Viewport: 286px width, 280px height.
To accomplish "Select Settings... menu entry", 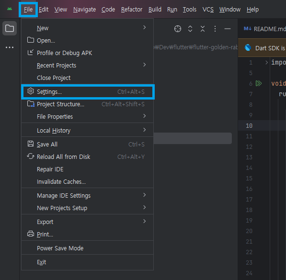I will (x=87, y=92).
